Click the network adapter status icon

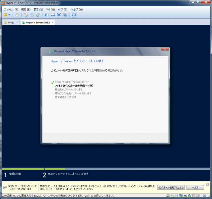(x=181, y=196)
